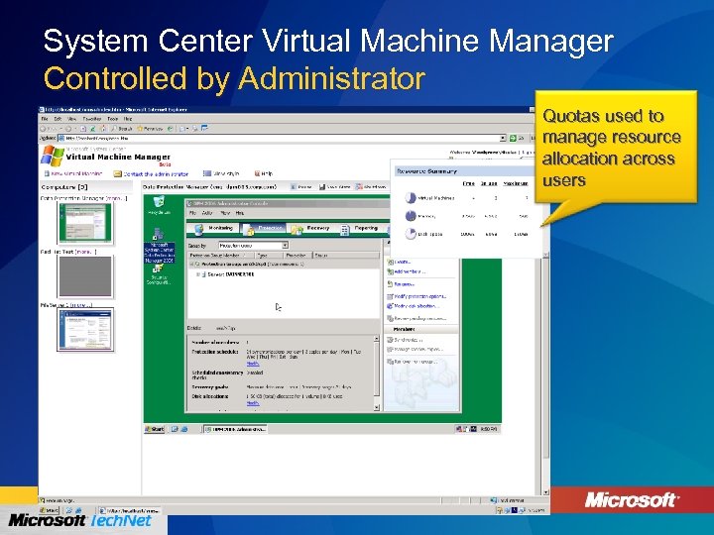This screenshot has height=535, width=714.
Task: Click the Virtual Machines pie chart icon
Action: click(x=411, y=198)
